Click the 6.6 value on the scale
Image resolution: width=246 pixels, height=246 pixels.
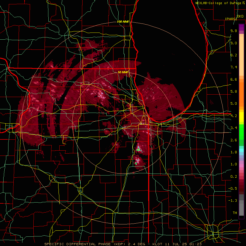[x=234, y=79]
